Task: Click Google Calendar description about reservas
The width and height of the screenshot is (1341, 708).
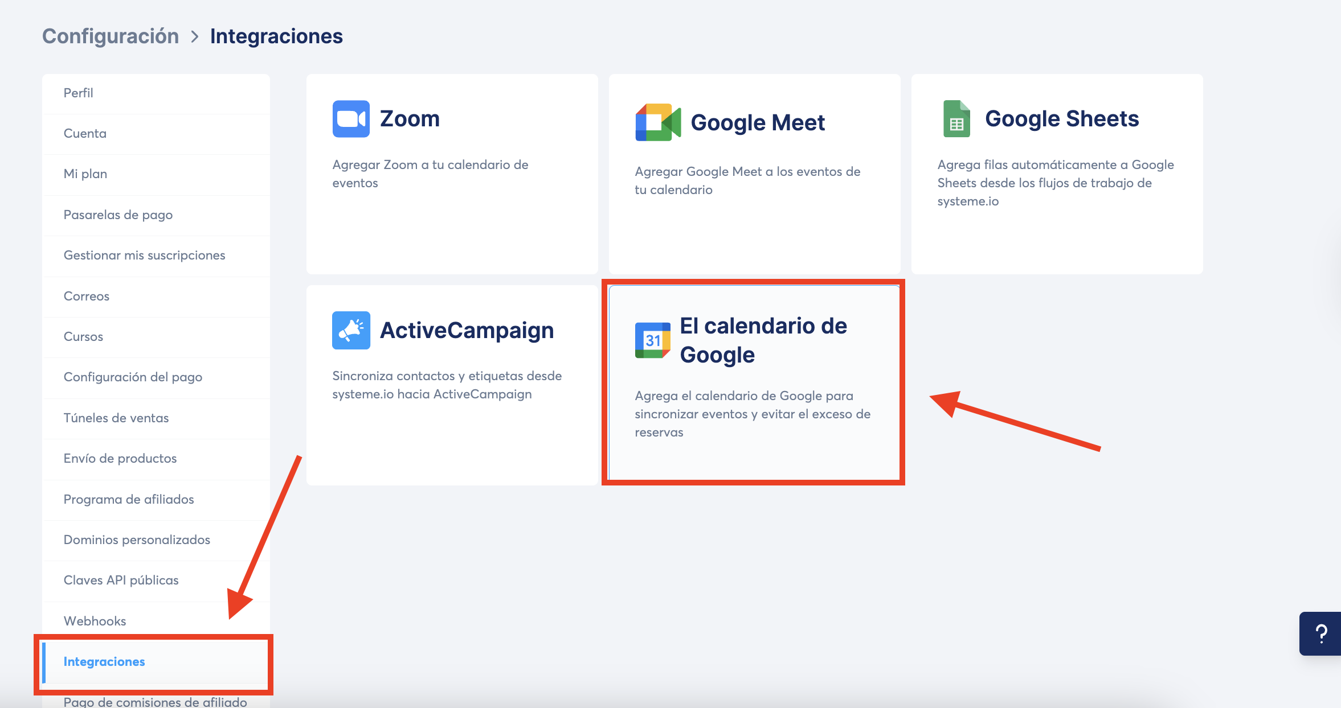Action: point(753,414)
